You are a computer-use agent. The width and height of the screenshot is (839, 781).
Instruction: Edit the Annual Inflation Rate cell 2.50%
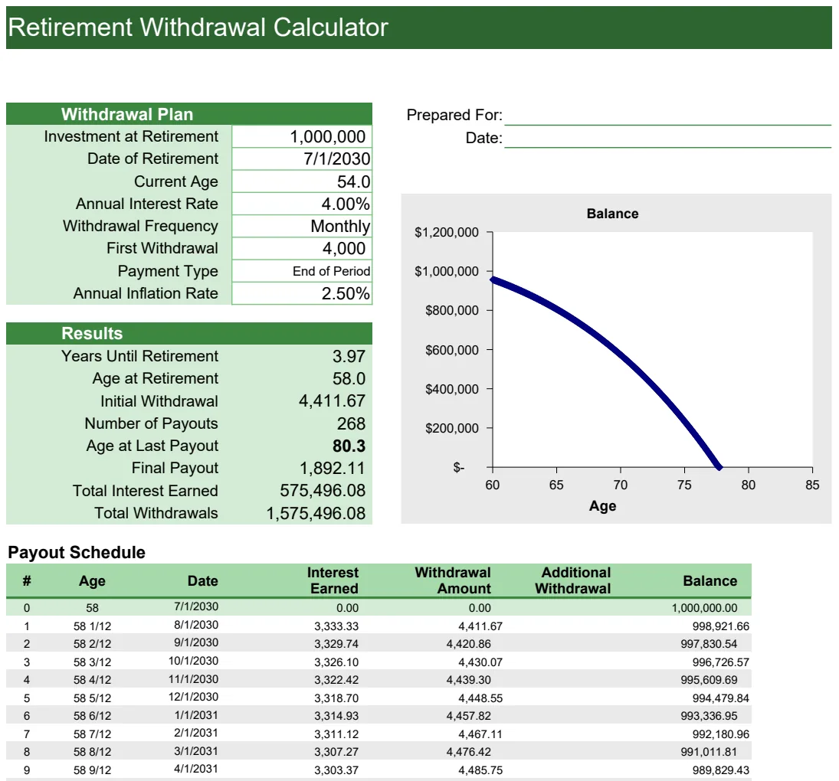pyautogui.click(x=302, y=293)
